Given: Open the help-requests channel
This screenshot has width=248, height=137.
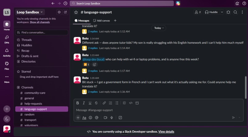Looking at the screenshot, I should (x=42, y=104).
